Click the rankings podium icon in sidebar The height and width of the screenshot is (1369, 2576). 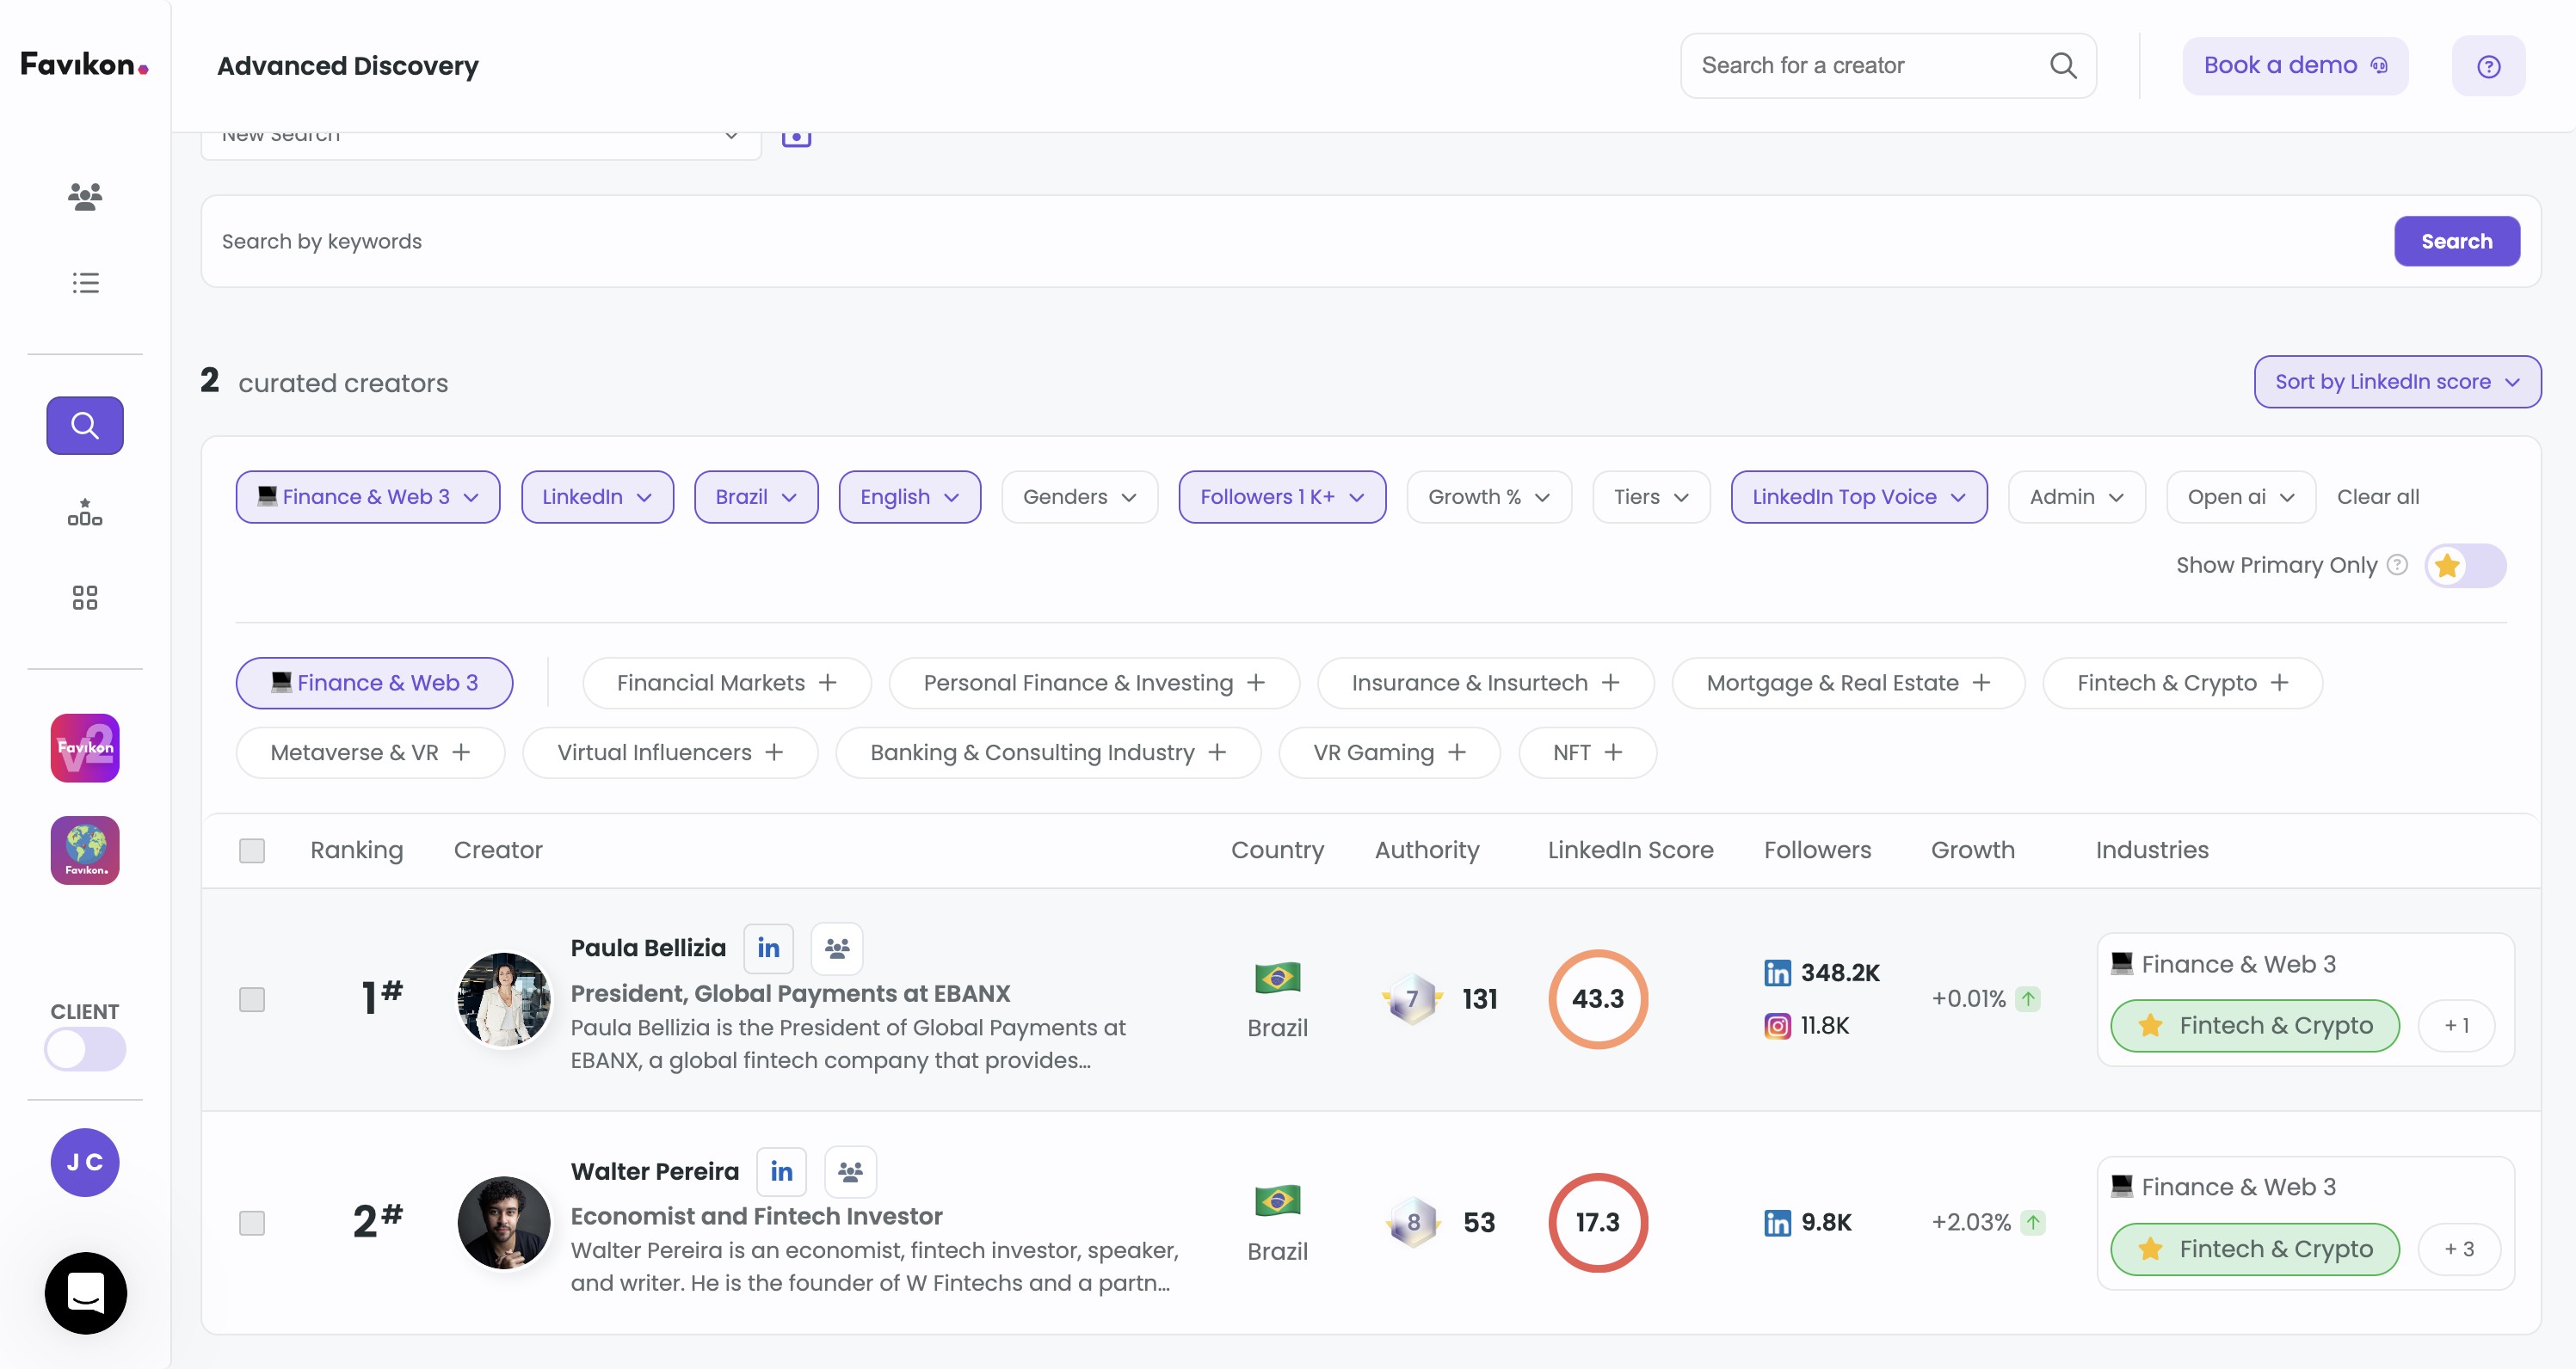point(85,512)
